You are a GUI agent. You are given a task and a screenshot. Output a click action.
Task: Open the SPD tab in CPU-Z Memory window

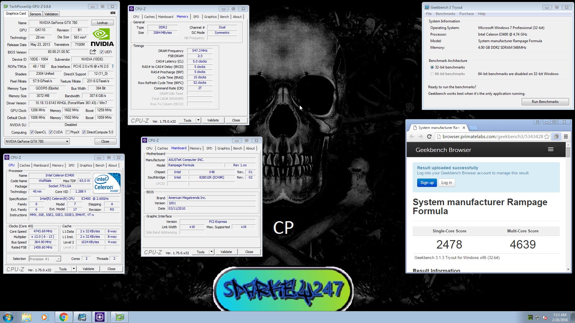coord(196,17)
